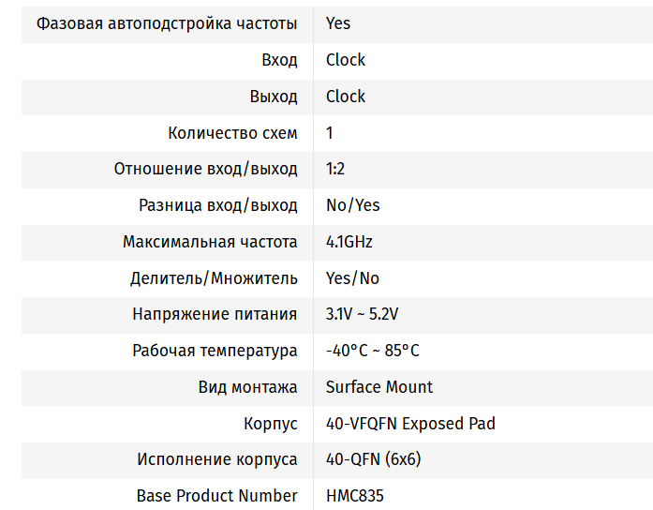Click the 'Yes/No' value
The image size is (653, 510).
point(352,278)
